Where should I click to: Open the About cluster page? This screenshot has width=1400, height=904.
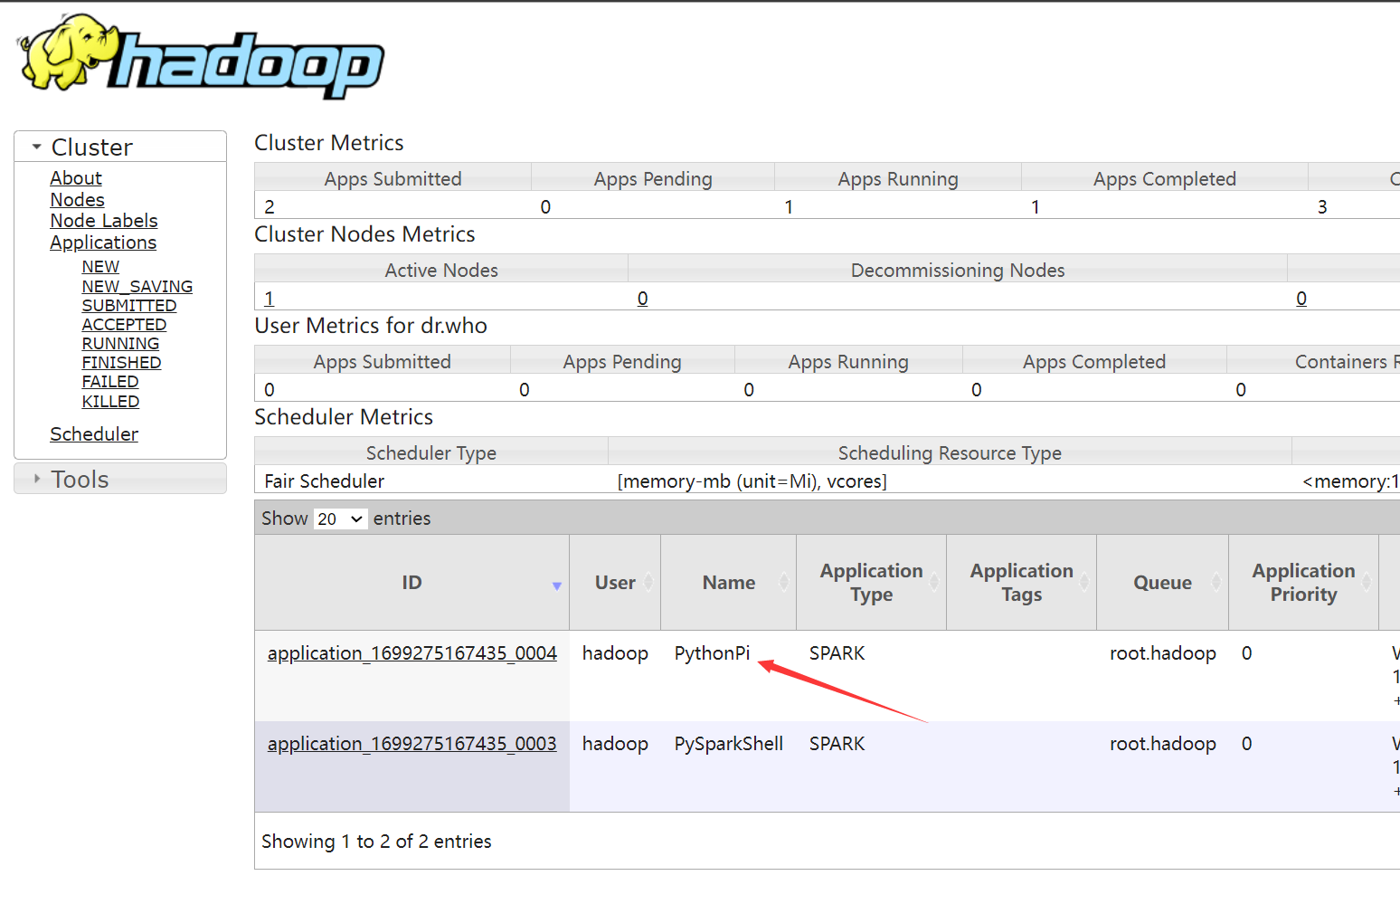(76, 178)
